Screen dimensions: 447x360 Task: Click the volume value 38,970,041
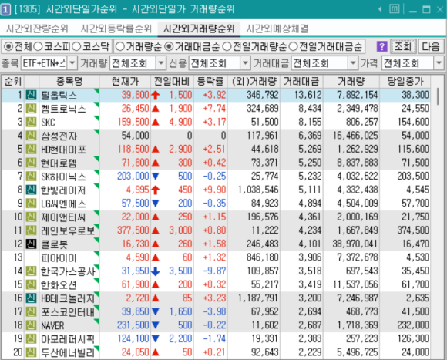pyautogui.click(x=355, y=244)
